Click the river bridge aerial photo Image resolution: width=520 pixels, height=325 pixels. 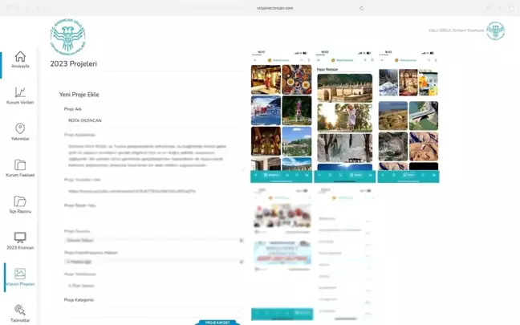pyautogui.click(x=424, y=116)
